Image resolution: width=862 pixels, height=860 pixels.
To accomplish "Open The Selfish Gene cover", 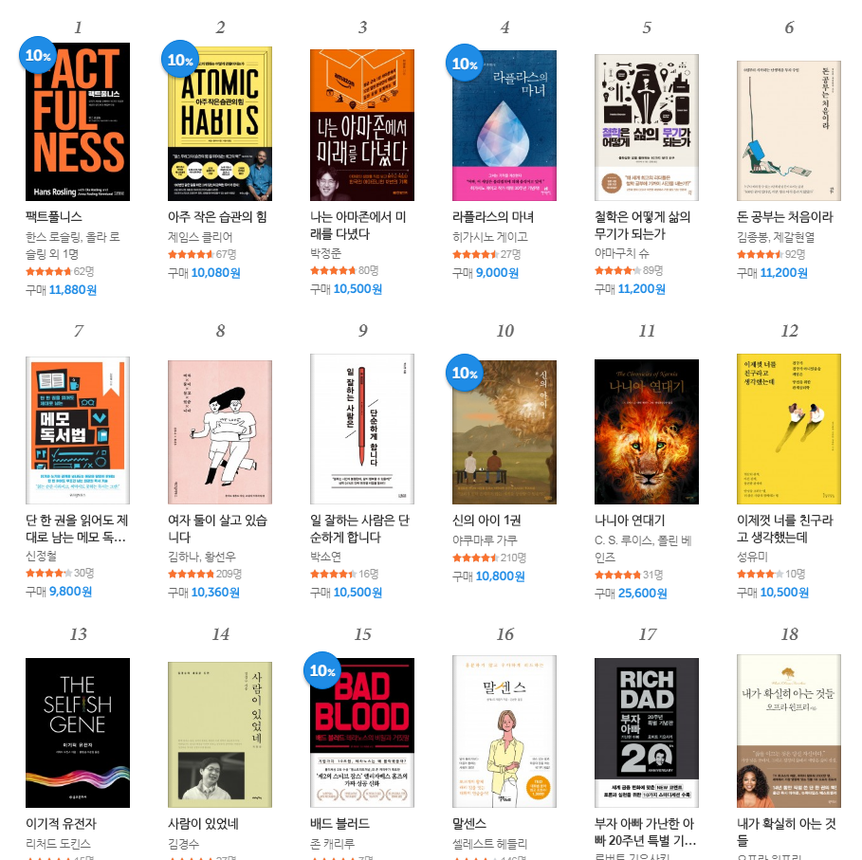I will pyautogui.click(x=78, y=733).
